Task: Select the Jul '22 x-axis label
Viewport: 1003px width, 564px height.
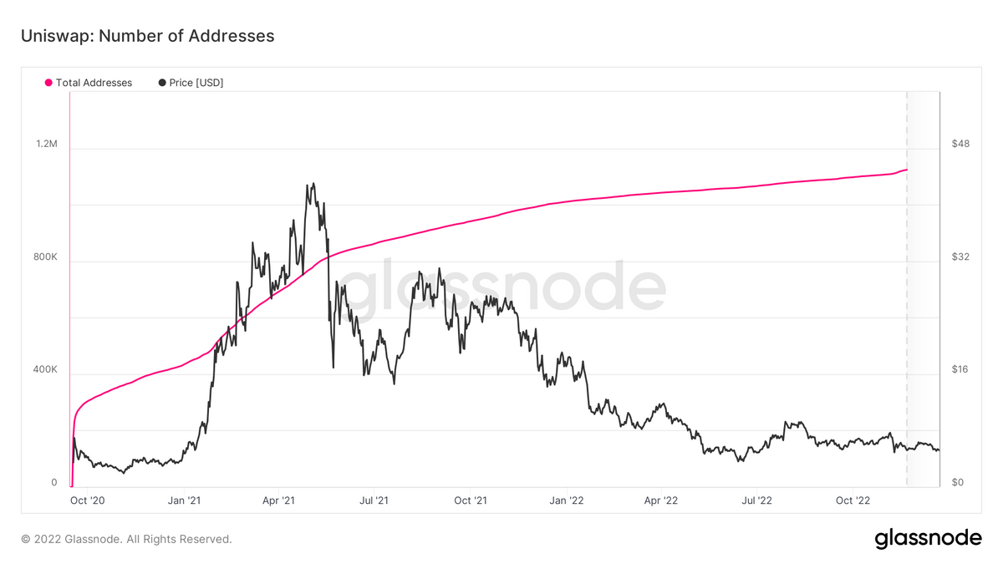Action: [x=756, y=500]
